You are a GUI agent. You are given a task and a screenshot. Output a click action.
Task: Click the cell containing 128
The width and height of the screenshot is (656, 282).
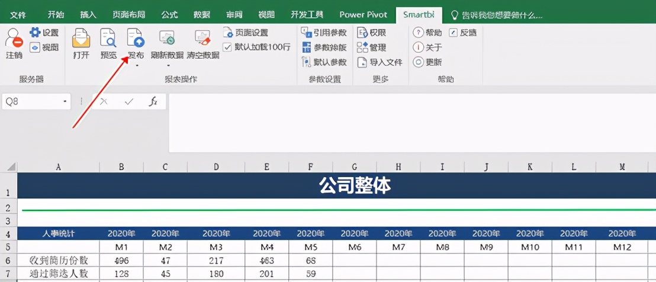(121, 274)
